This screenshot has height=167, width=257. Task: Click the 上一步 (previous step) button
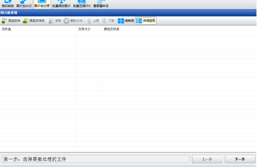click(208, 159)
